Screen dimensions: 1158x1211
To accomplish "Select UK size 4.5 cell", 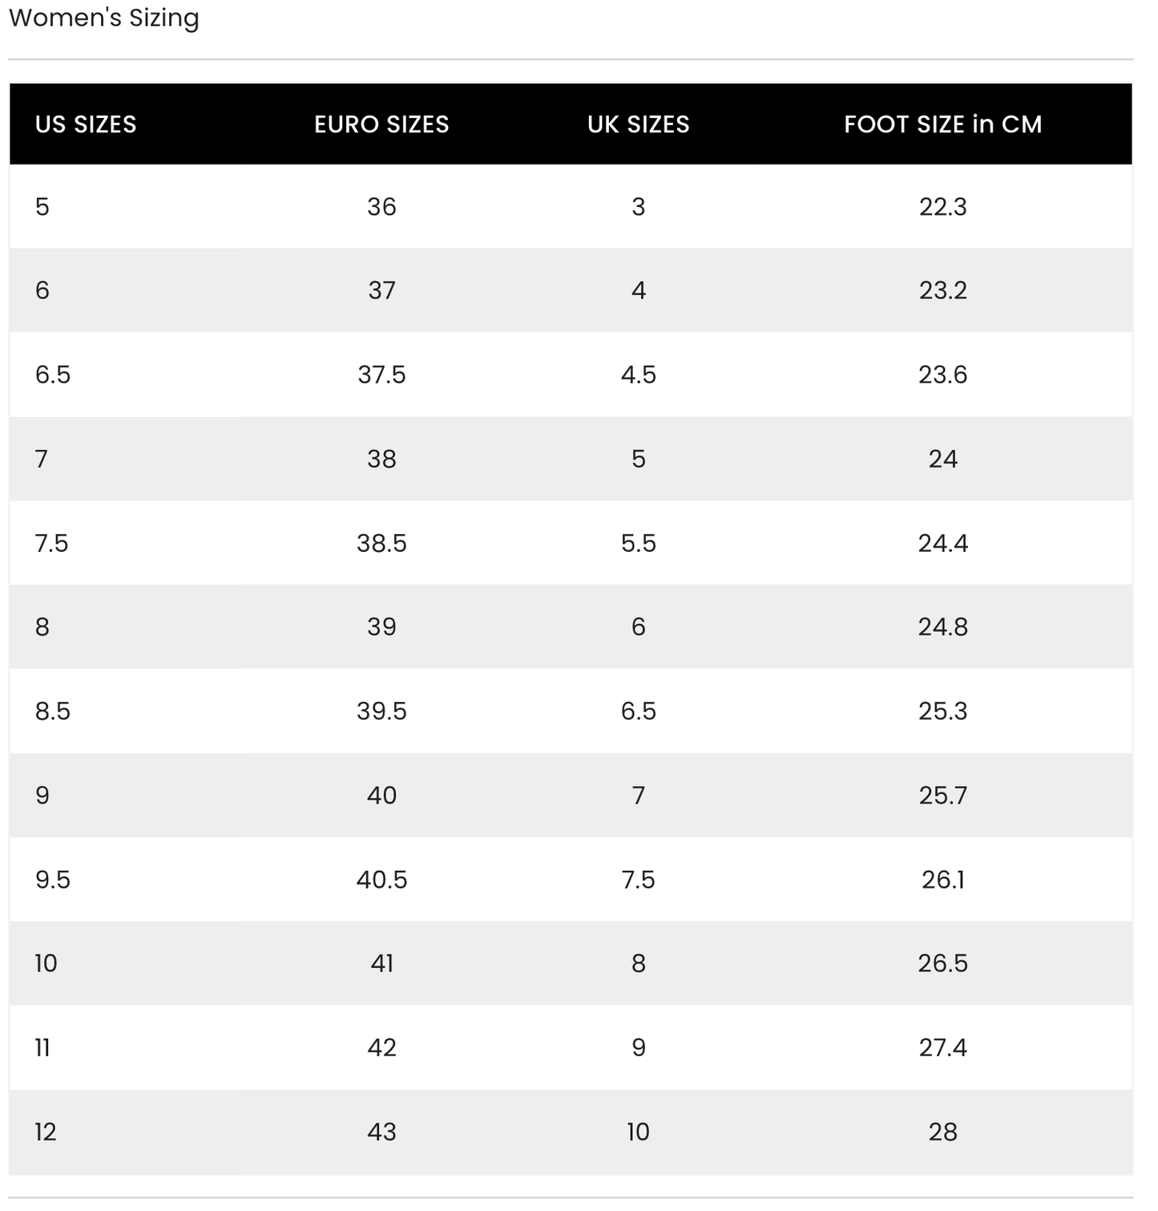I will click(x=638, y=375).
